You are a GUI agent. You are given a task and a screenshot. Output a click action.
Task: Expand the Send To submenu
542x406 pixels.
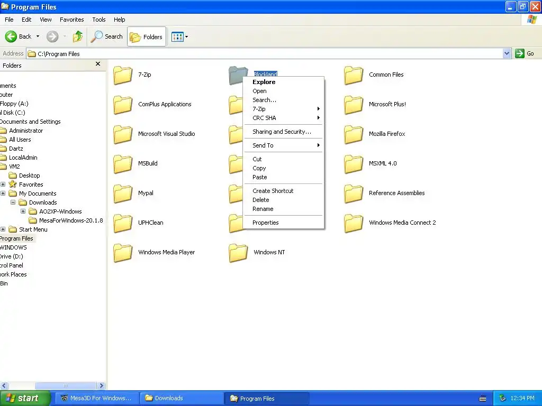click(284, 145)
